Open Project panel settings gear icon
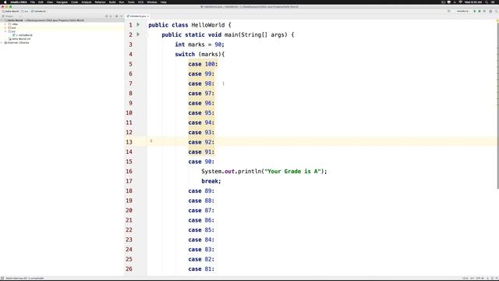This screenshot has height=281, width=499. (x=116, y=16)
